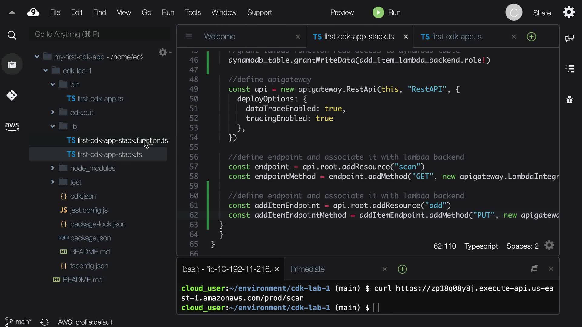Expand the cdk.out folder
Image resolution: width=582 pixels, height=327 pixels.
point(53,112)
